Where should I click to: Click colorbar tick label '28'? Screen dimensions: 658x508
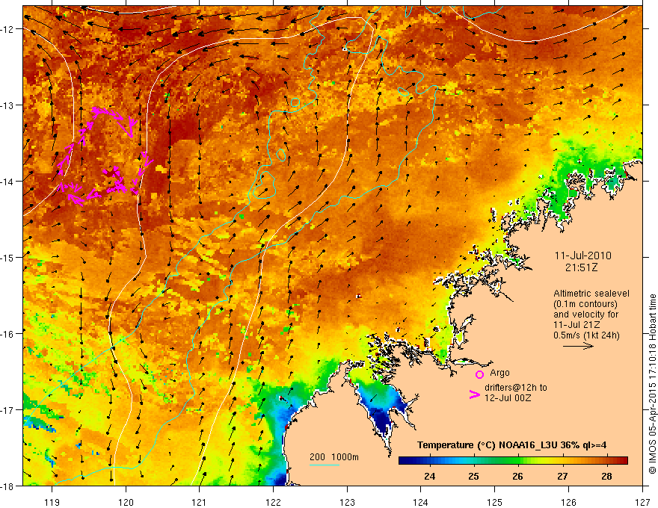pyautogui.click(x=606, y=476)
